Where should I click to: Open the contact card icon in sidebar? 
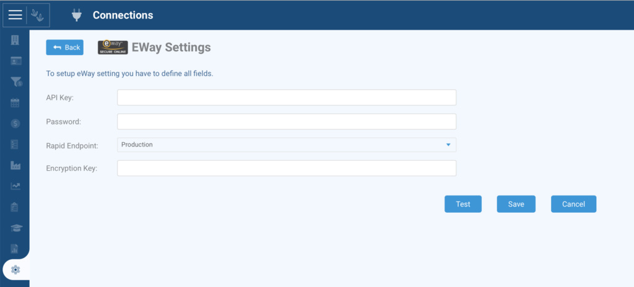click(15, 61)
